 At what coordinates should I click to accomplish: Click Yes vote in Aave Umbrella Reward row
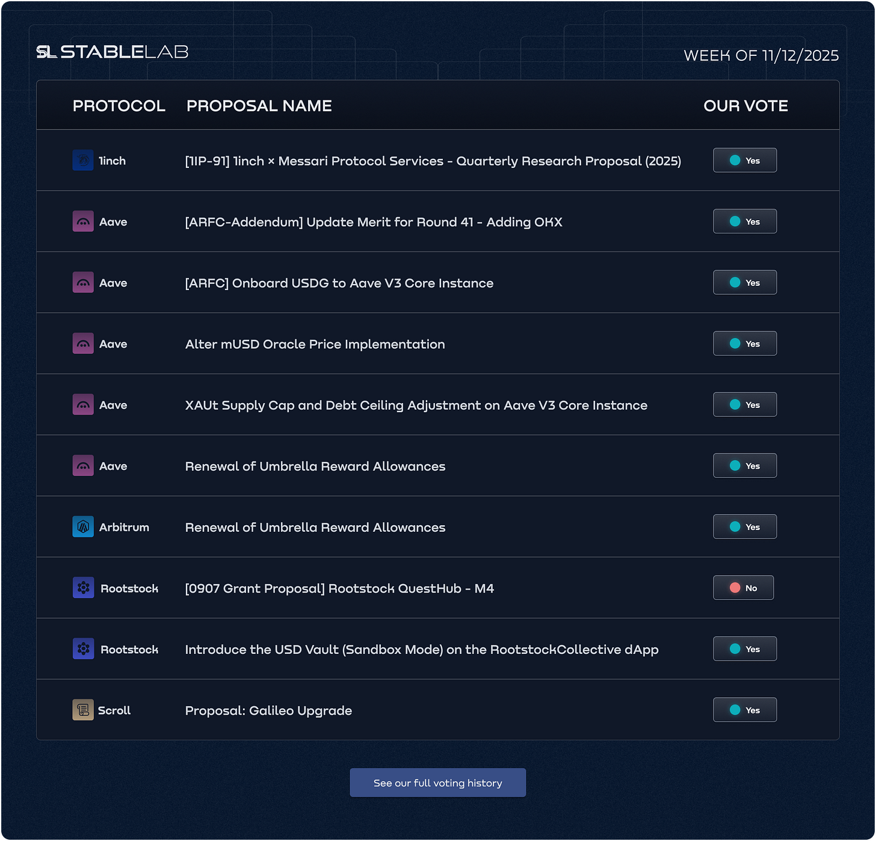coord(745,466)
